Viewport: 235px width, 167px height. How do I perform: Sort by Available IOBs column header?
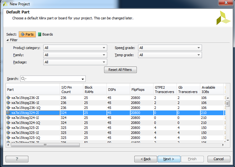(212, 90)
